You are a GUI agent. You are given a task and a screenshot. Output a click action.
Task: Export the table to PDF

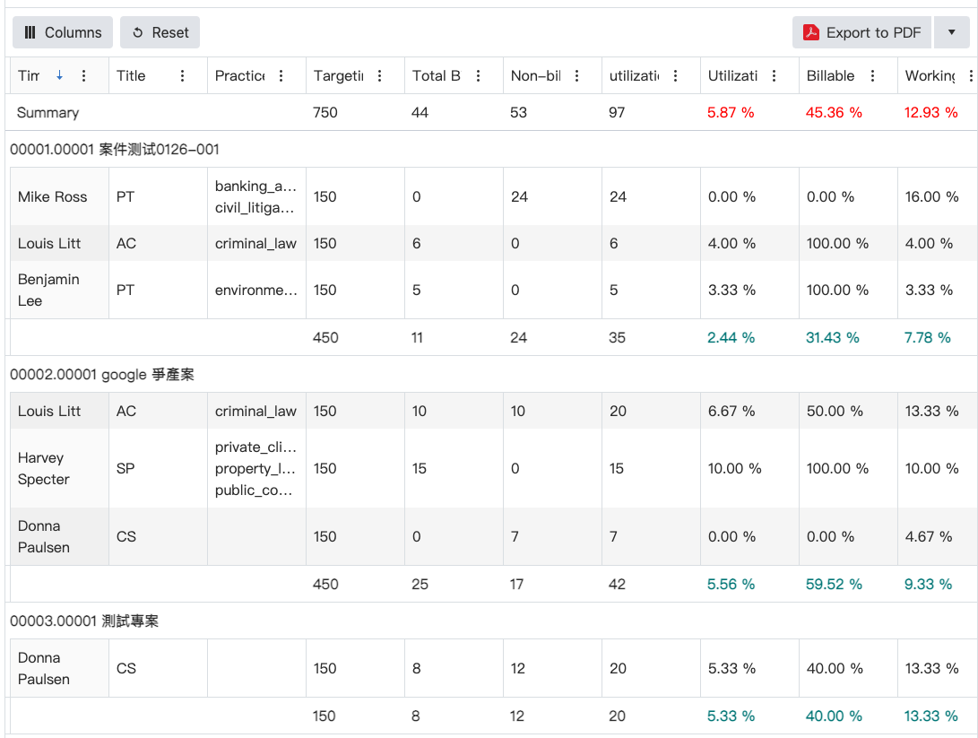tap(861, 32)
